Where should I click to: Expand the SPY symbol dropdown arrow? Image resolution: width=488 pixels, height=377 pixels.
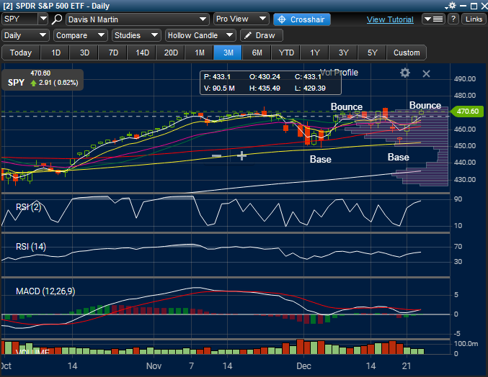43,19
